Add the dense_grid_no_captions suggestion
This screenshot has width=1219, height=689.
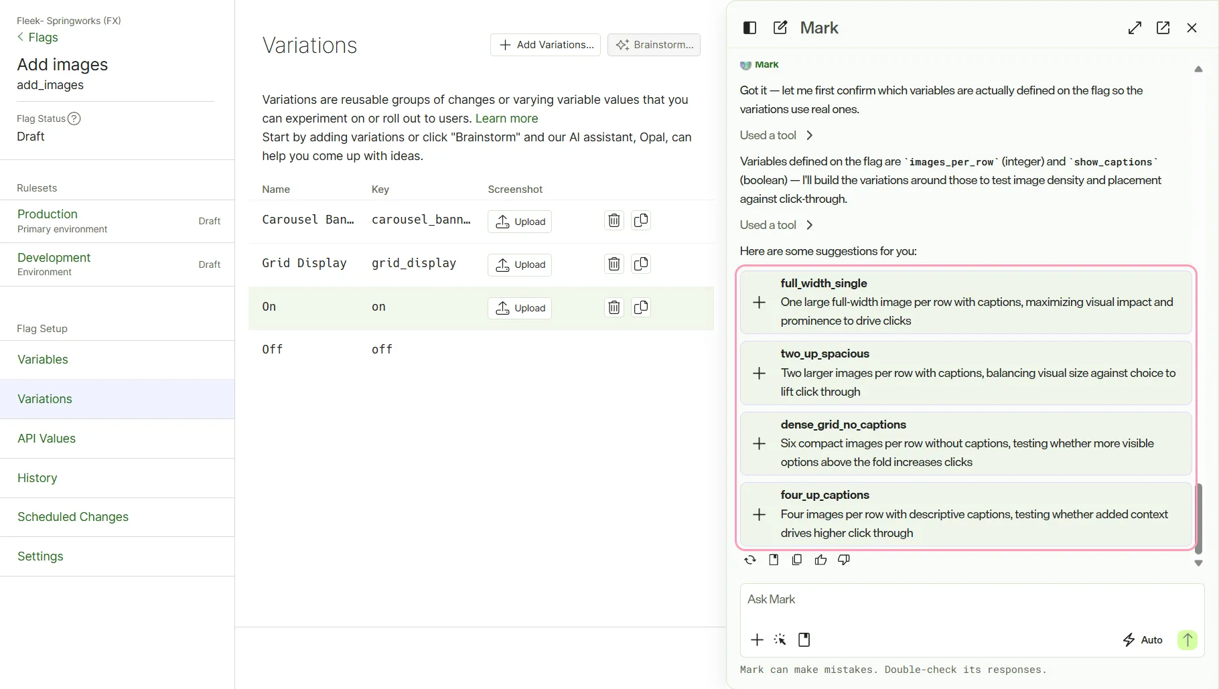pos(759,443)
